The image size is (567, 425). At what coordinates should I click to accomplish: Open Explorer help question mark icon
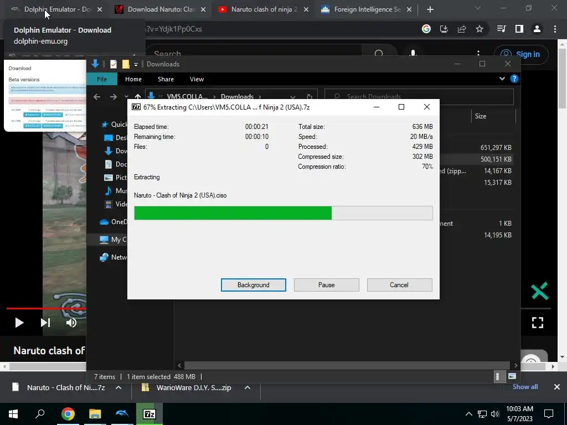tap(514, 79)
